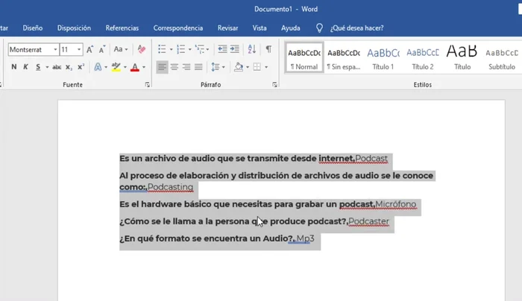The image size is (522, 301).
Task: Toggle Bold (N) formatting
Action: click(x=14, y=67)
